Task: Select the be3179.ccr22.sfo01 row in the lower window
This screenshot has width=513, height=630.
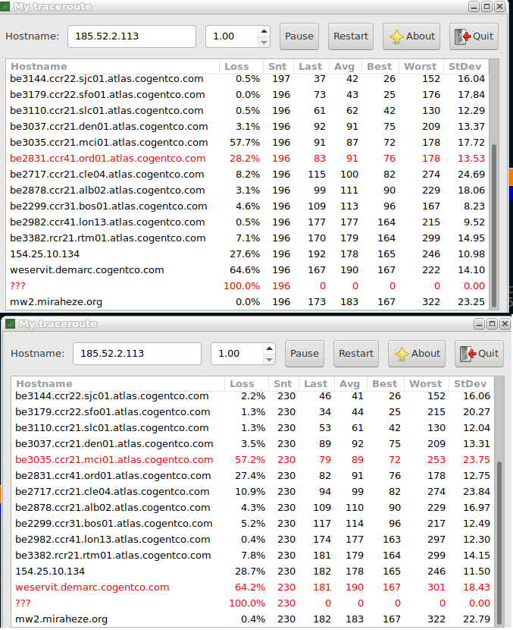Action: click(252, 412)
